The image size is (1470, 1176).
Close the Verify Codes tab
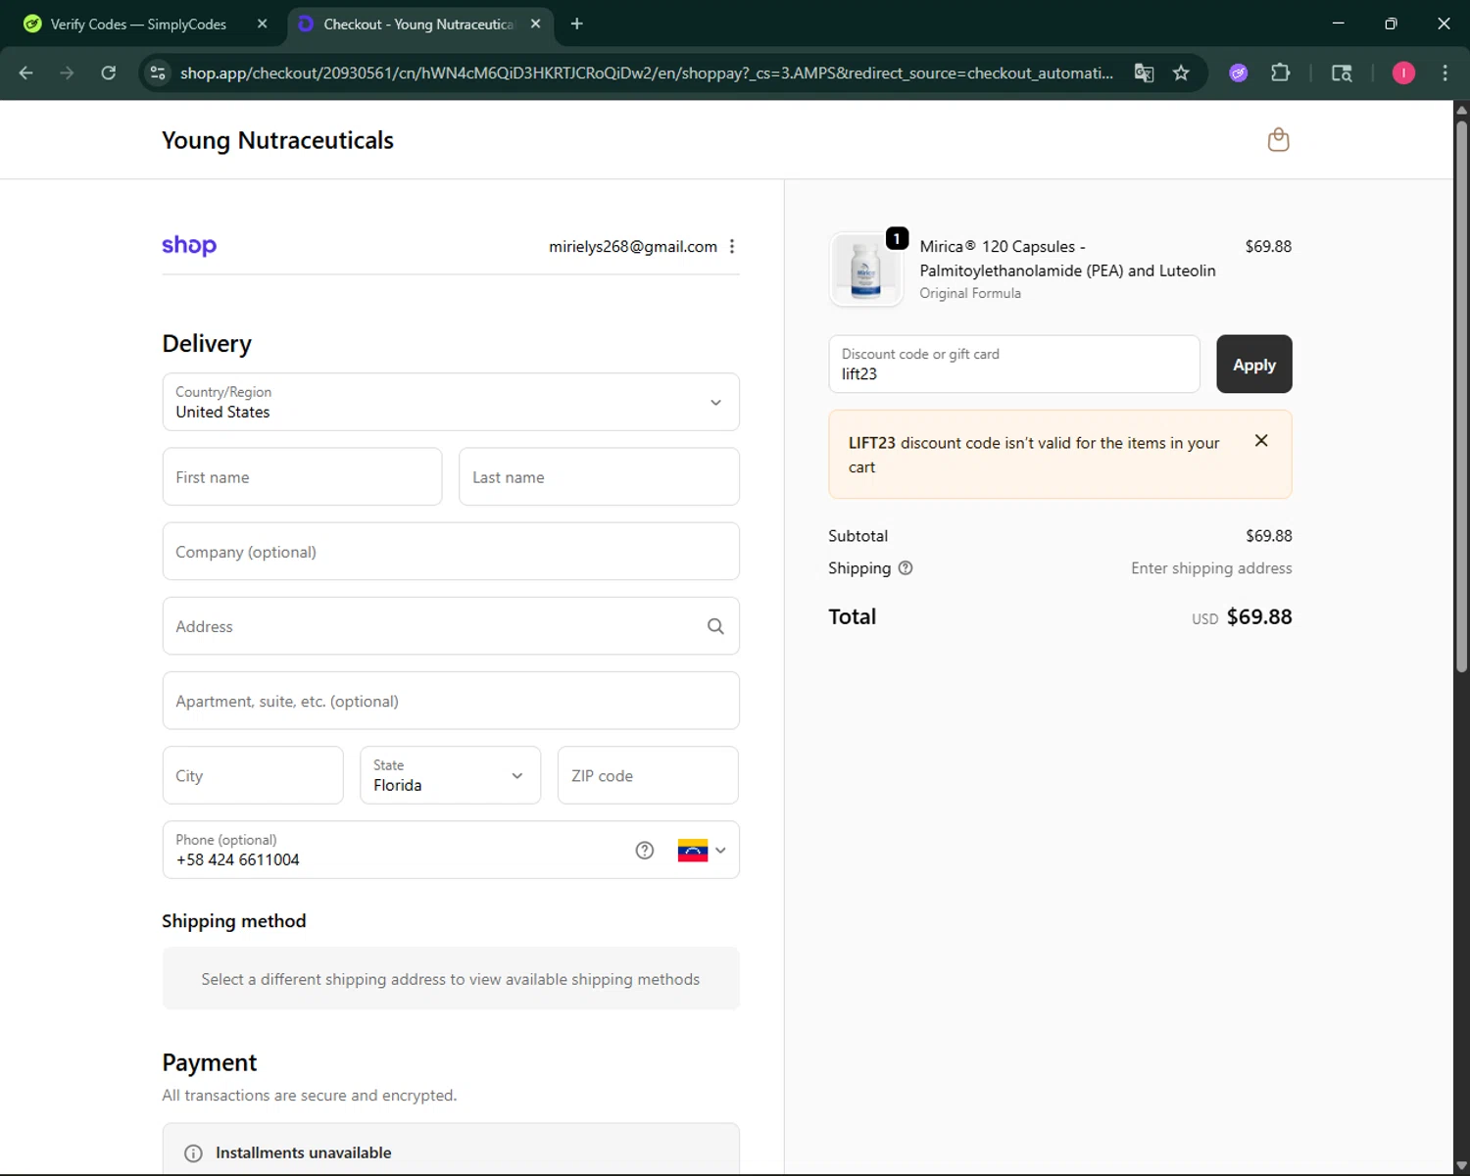pos(262,24)
